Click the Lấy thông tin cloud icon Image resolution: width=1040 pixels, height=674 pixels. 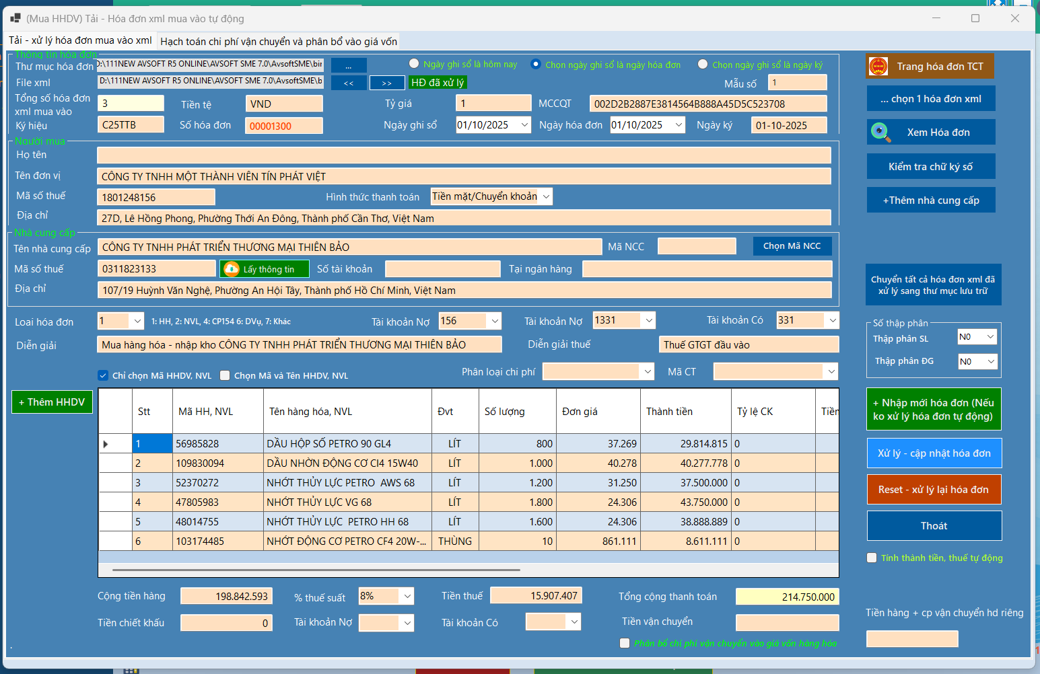click(x=231, y=269)
